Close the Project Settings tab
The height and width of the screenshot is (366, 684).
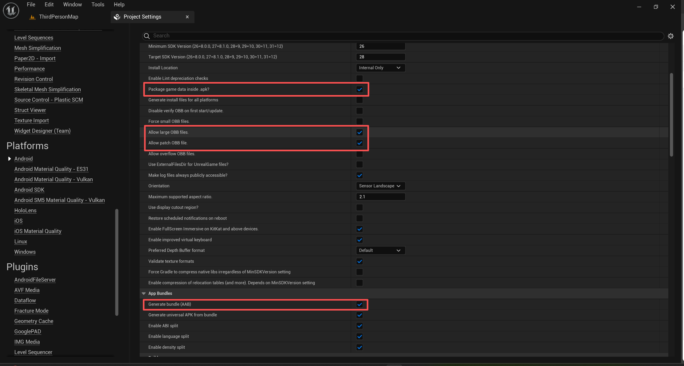coord(187,17)
